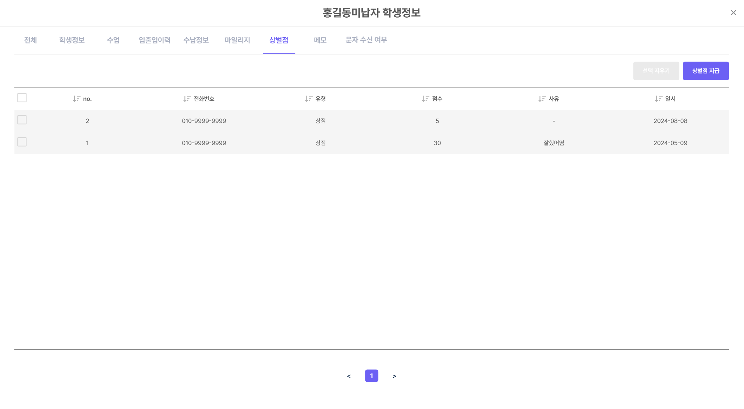The height and width of the screenshot is (409, 744).
Task: Switch to the 입출입이력 tab
Action: [x=155, y=40]
